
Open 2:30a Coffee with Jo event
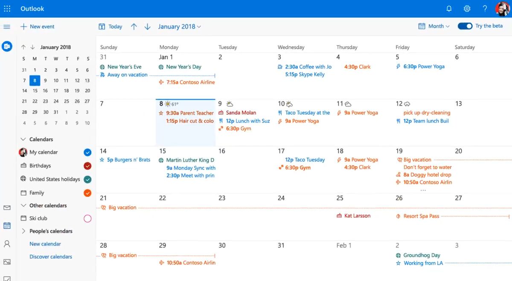click(304, 67)
